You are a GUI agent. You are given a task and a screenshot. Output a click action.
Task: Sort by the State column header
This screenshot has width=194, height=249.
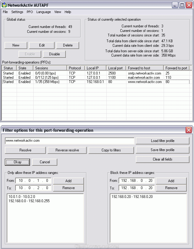click(25, 68)
